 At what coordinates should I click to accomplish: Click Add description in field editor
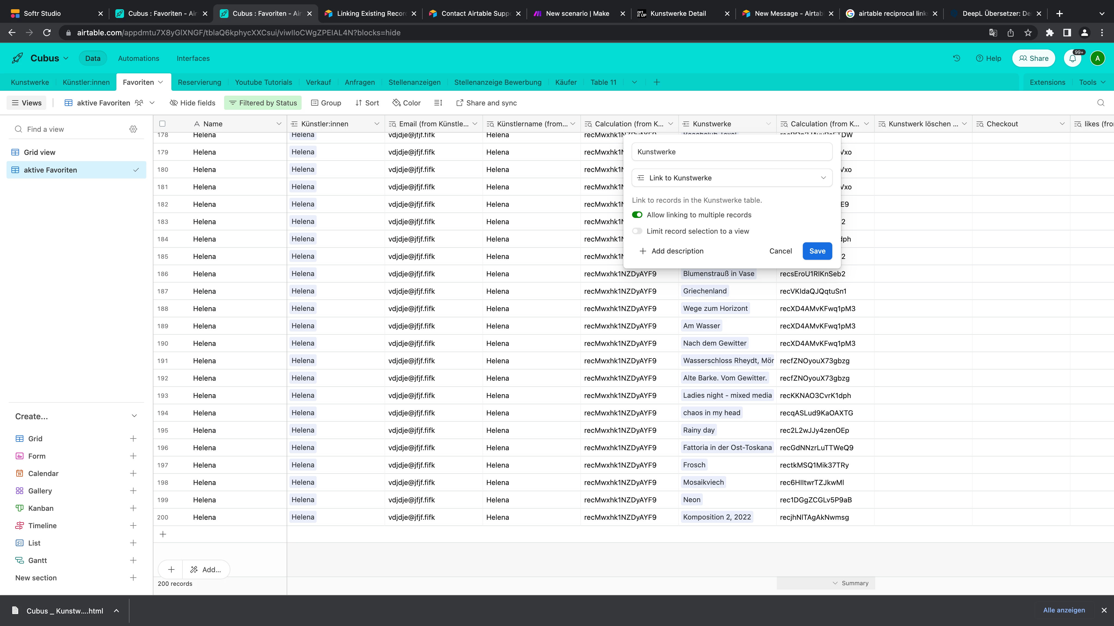coord(672,251)
